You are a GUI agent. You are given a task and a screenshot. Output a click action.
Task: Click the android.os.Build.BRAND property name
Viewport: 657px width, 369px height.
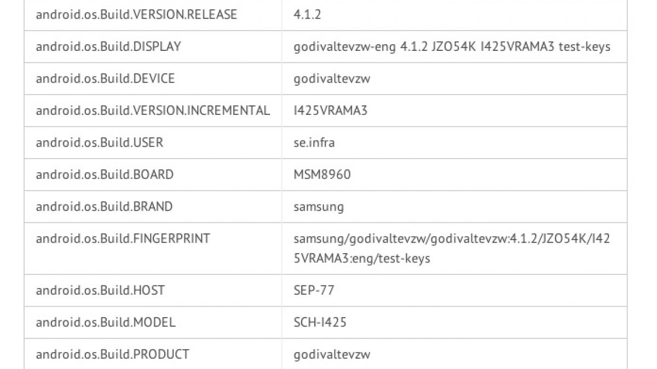point(104,207)
